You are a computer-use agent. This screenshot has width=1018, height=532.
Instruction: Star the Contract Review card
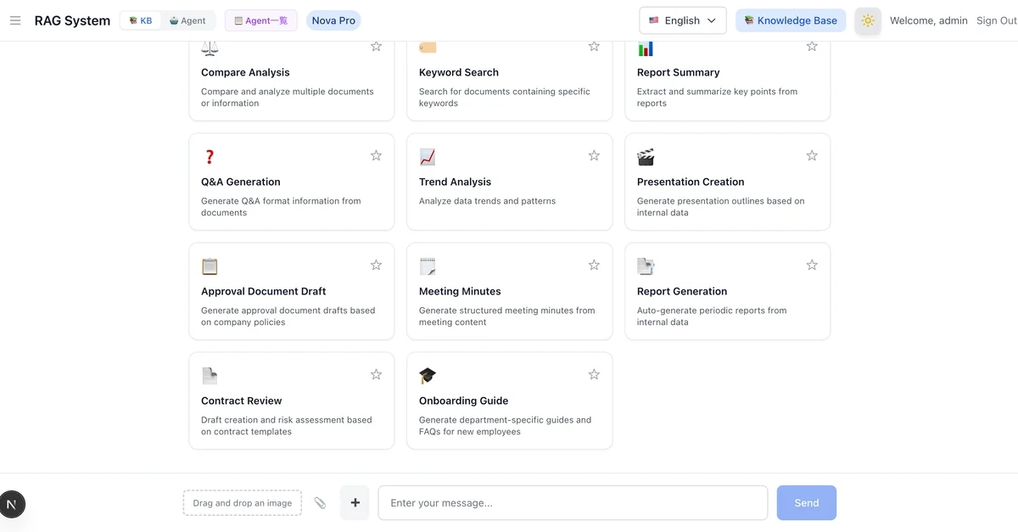pos(376,374)
